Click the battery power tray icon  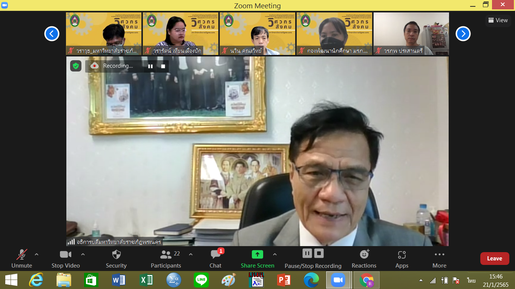445,281
